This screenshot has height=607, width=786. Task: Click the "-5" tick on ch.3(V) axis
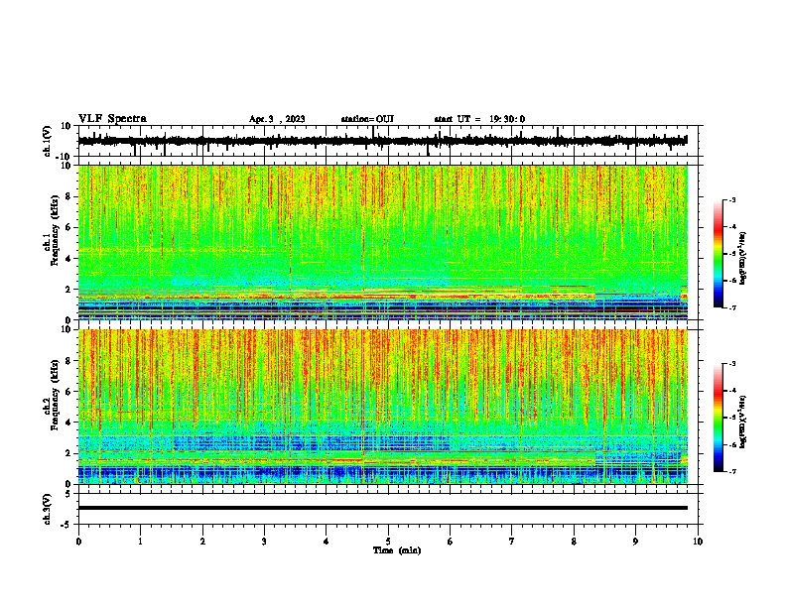click(67, 525)
